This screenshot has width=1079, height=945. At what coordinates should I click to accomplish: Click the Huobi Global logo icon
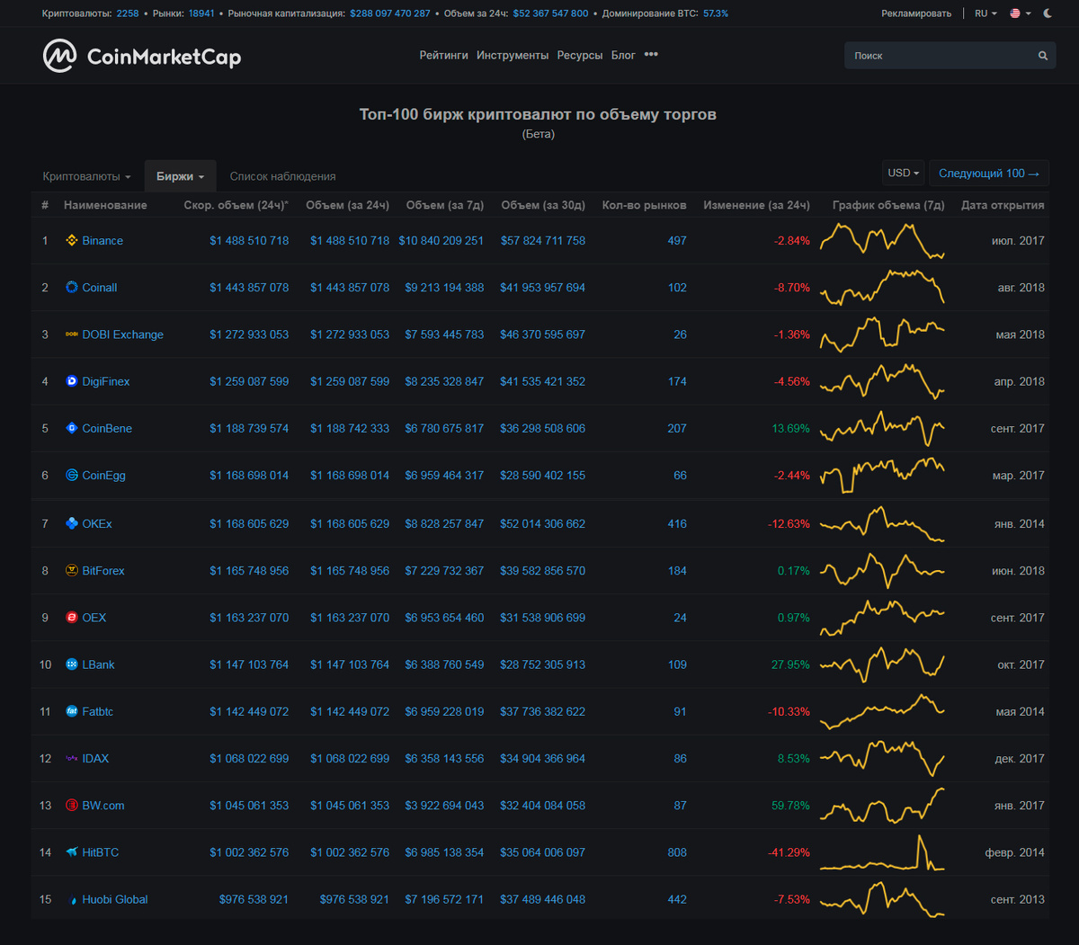click(72, 899)
